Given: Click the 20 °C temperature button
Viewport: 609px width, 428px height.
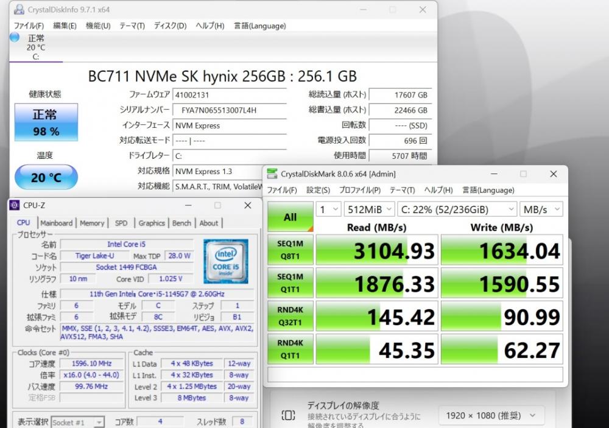Looking at the screenshot, I should (x=46, y=177).
